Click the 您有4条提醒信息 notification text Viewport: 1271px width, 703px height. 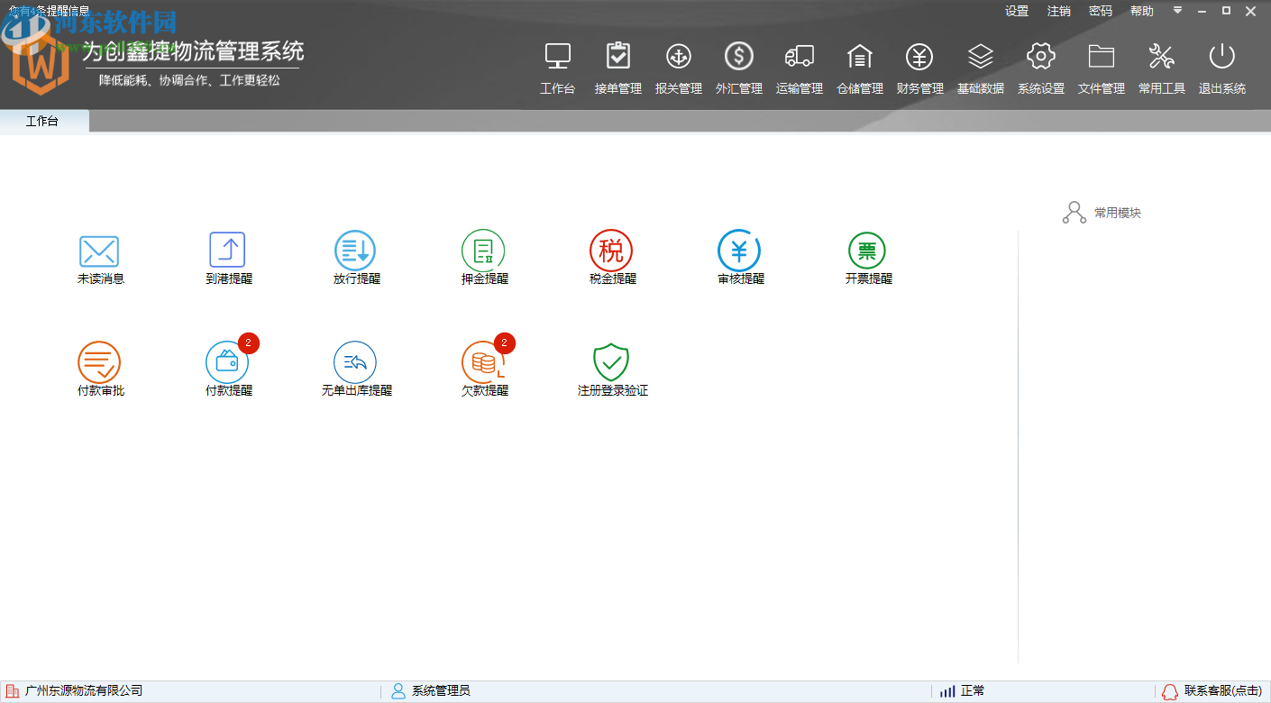(x=49, y=11)
